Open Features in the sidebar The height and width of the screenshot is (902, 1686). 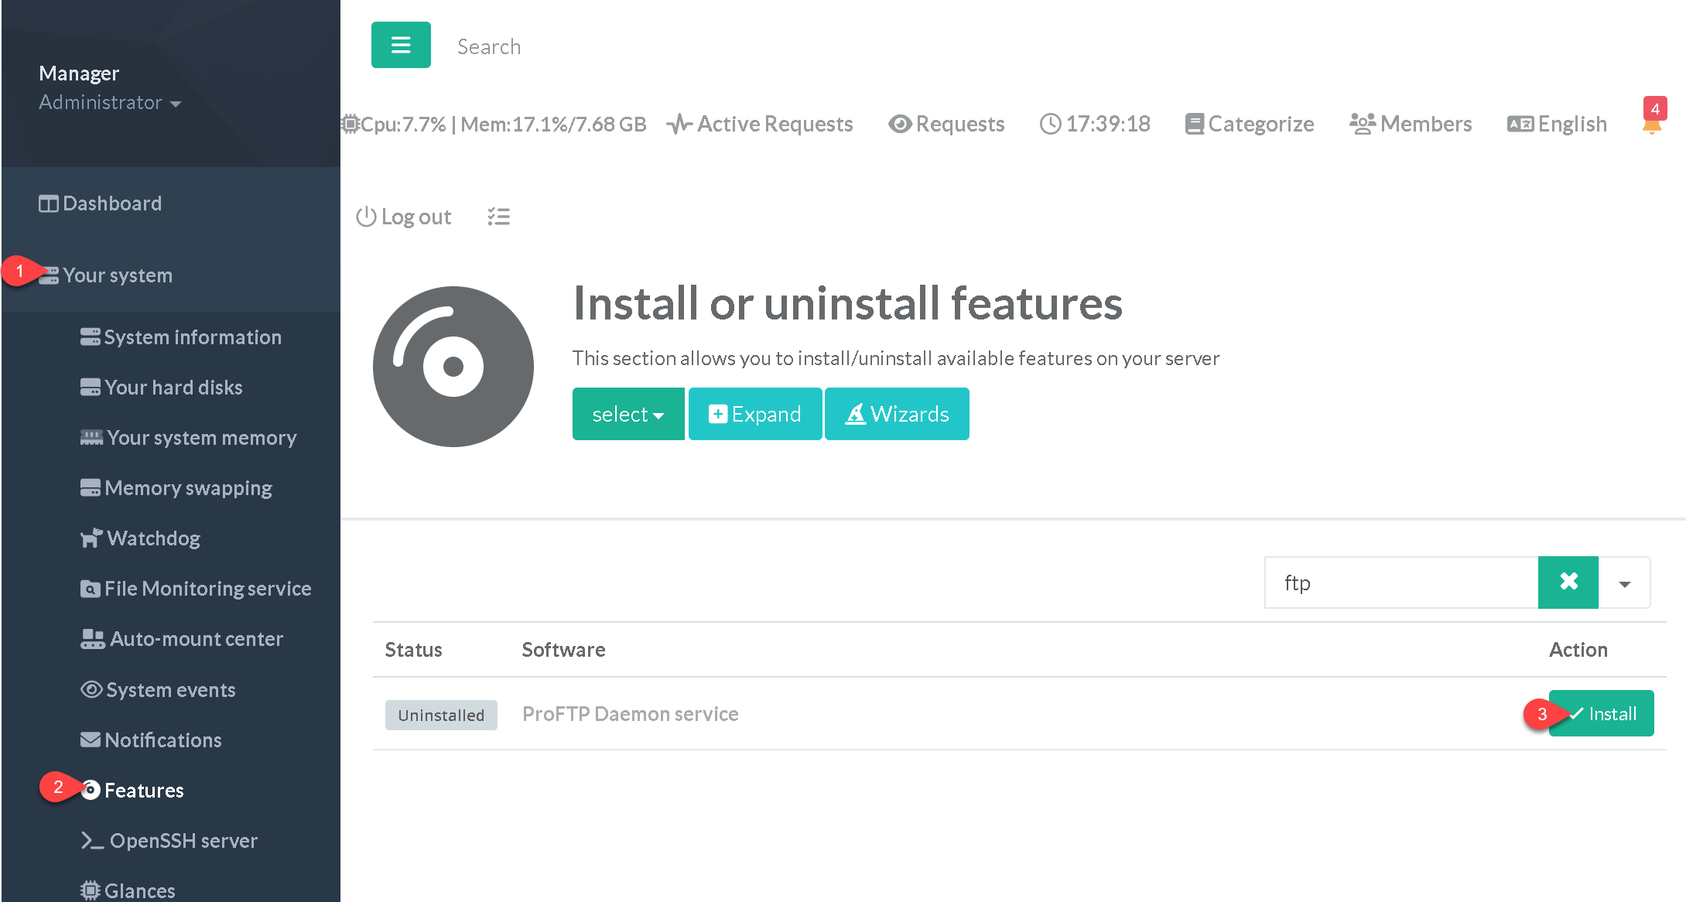tap(143, 790)
